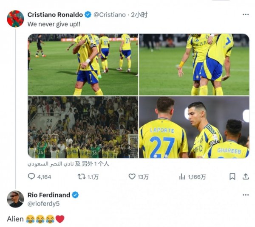View the fans crowd celebration photo
The image size is (255, 227).
click(x=83, y=127)
